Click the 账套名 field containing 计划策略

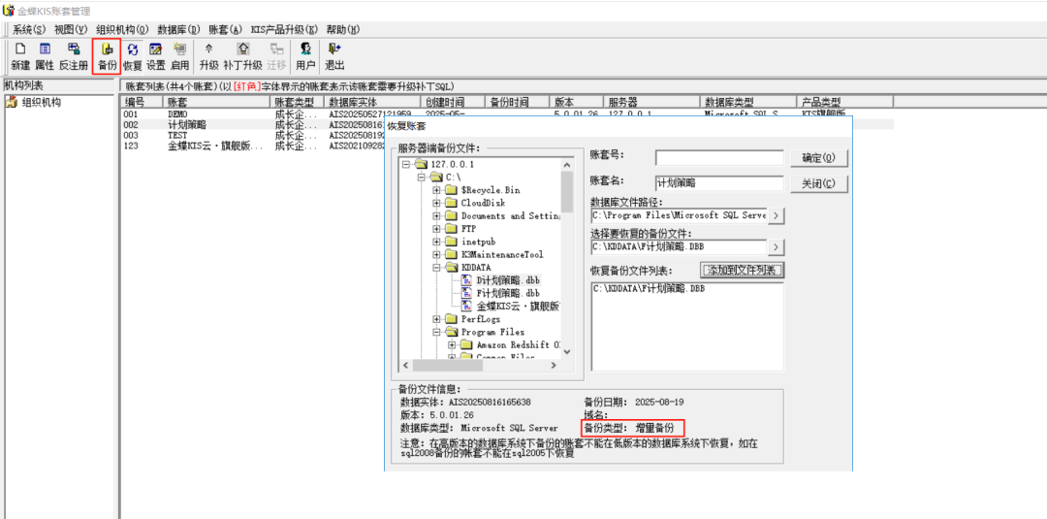click(x=719, y=183)
